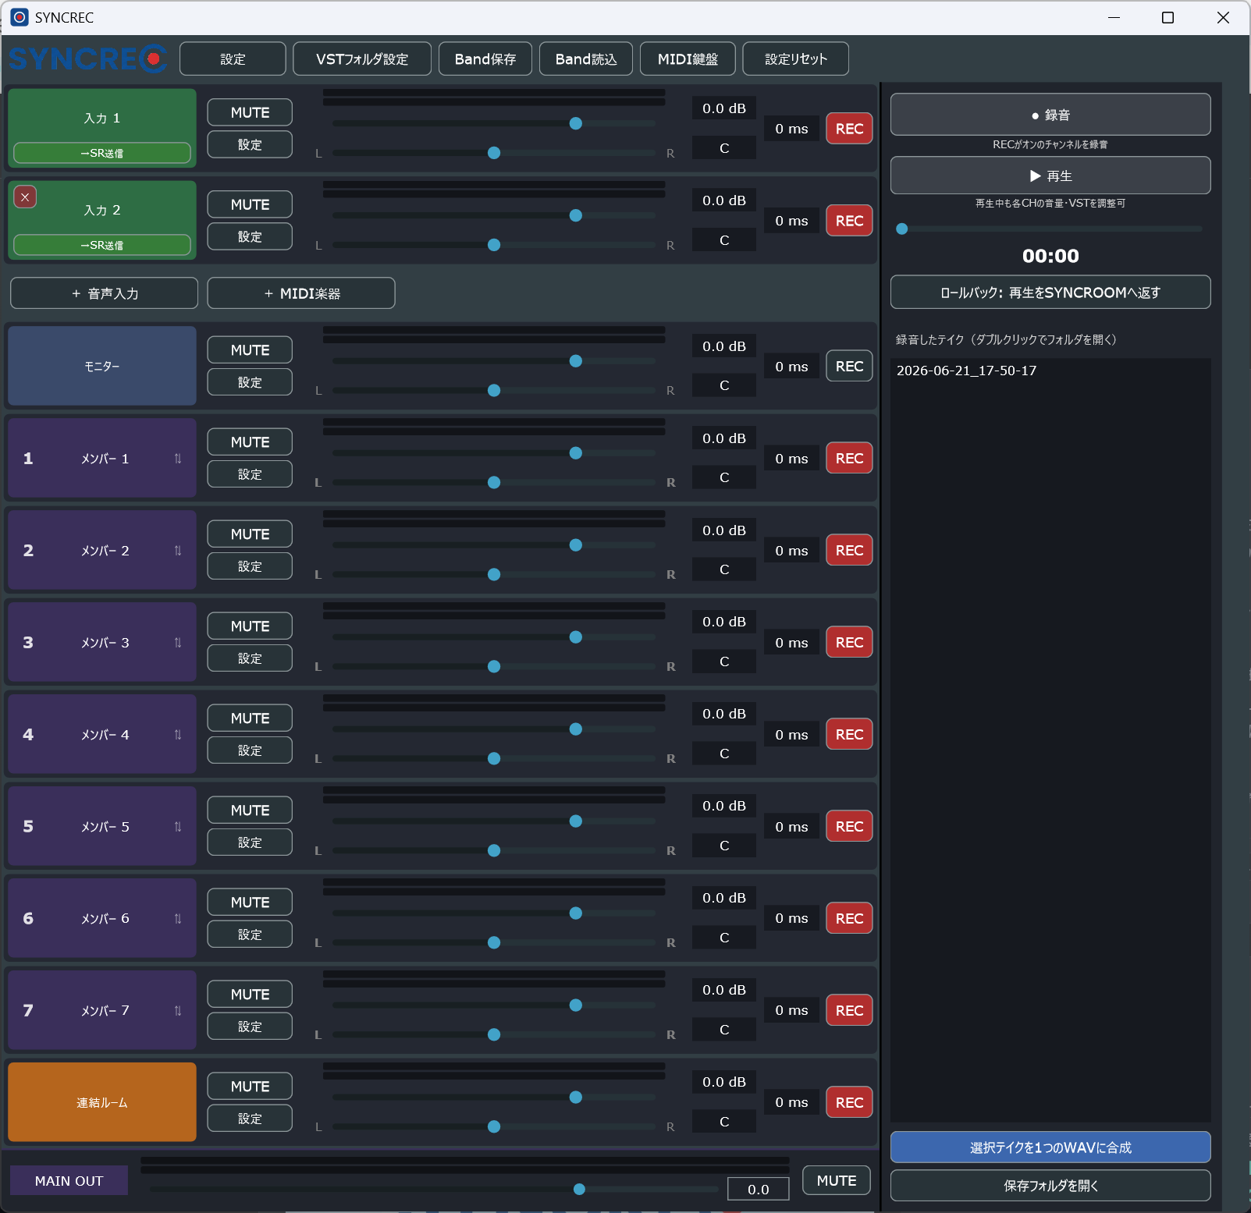Toggle REC on the 入力 1 channel
Screen dimensions: 1251x1213
(849, 129)
